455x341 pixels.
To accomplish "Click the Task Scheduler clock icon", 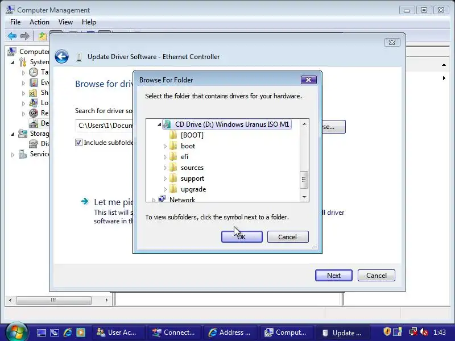I will [34, 72].
